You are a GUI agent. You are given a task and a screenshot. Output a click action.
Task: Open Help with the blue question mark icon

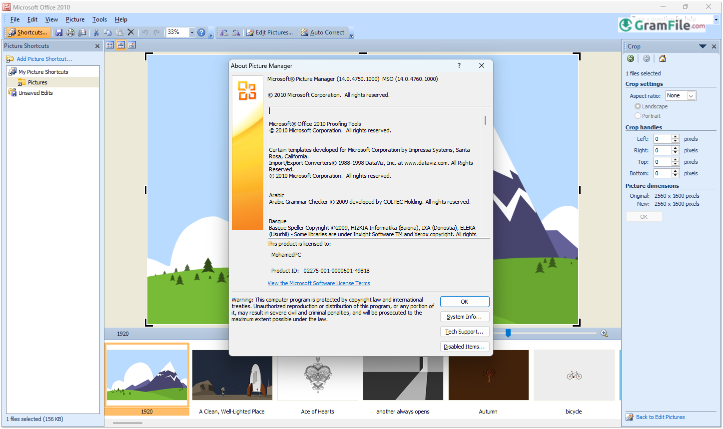click(201, 32)
